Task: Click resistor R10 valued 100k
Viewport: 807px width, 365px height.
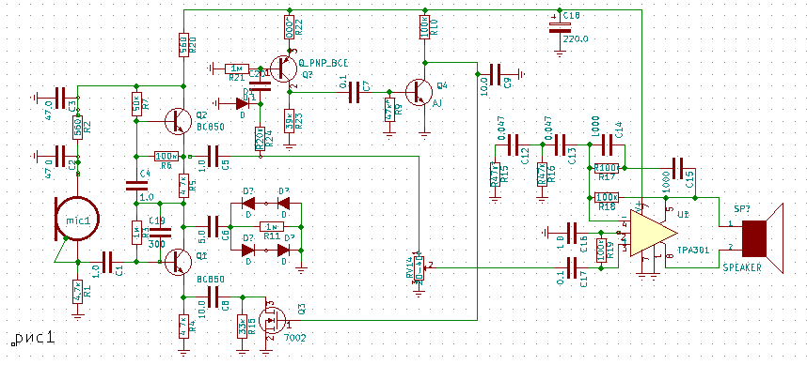Action: click(424, 30)
